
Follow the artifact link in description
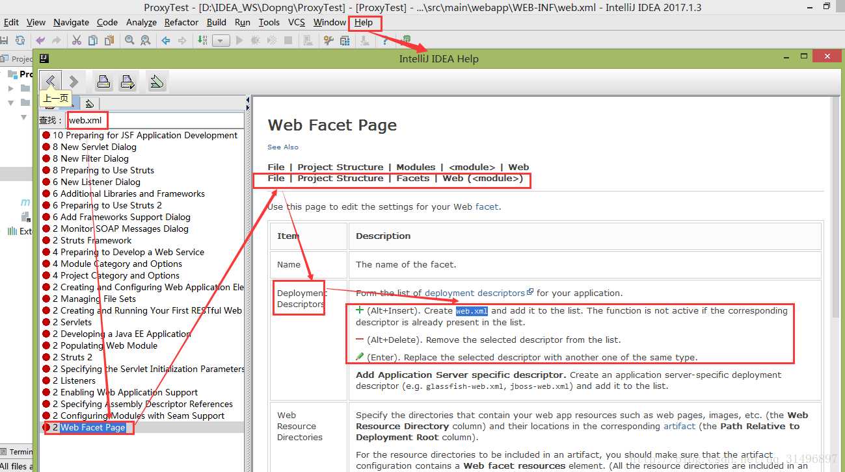(679, 427)
